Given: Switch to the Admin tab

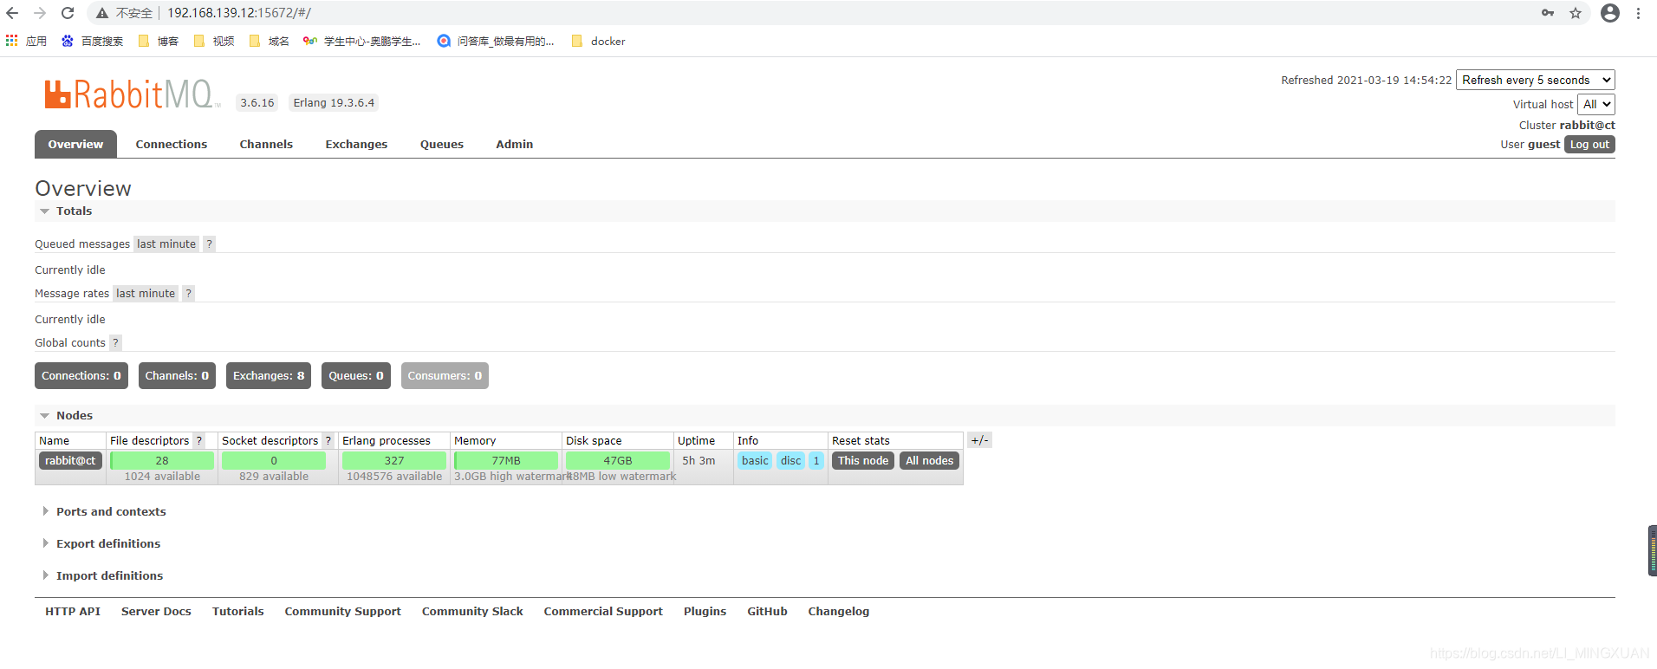Looking at the screenshot, I should [x=515, y=144].
